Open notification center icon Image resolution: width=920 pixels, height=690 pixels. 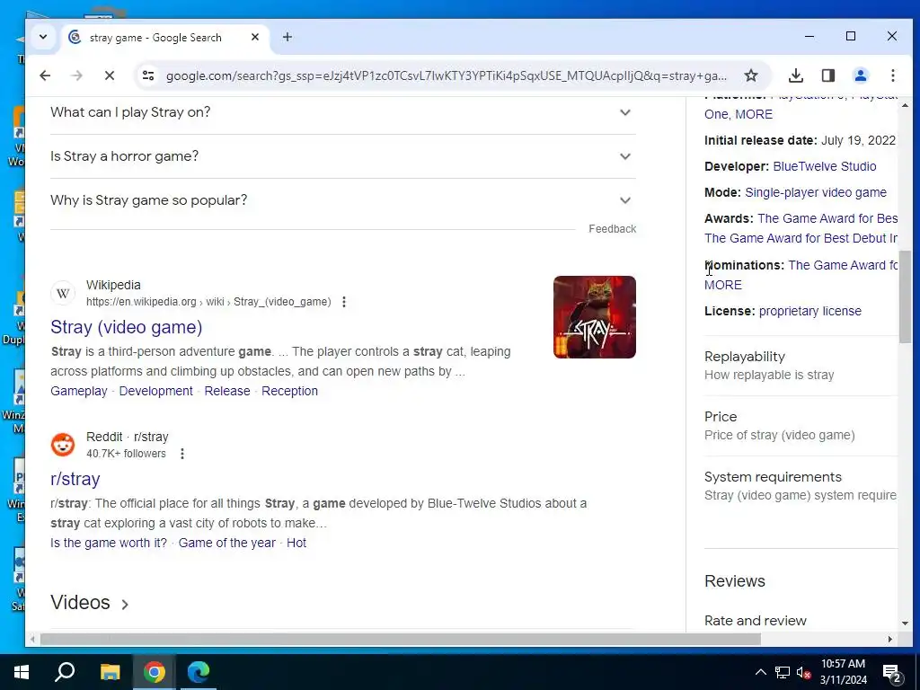(892, 672)
